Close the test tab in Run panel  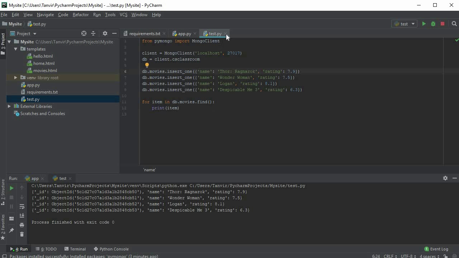tap(70, 178)
